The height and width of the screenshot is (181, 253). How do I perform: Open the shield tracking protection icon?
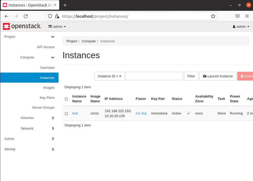pyautogui.click(x=50, y=16)
